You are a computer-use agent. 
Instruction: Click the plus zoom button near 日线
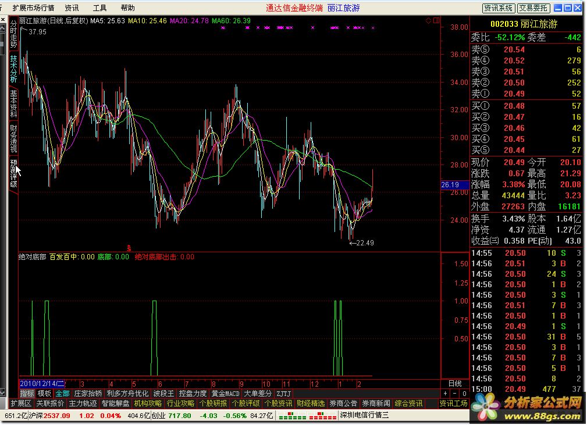(445, 394)
